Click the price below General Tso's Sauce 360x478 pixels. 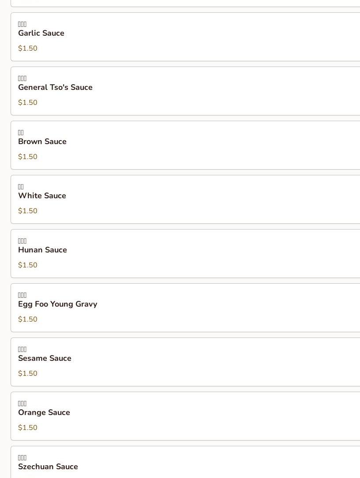click(x=28, y=103)
